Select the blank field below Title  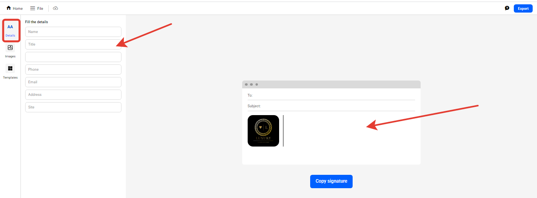point(73,57)
